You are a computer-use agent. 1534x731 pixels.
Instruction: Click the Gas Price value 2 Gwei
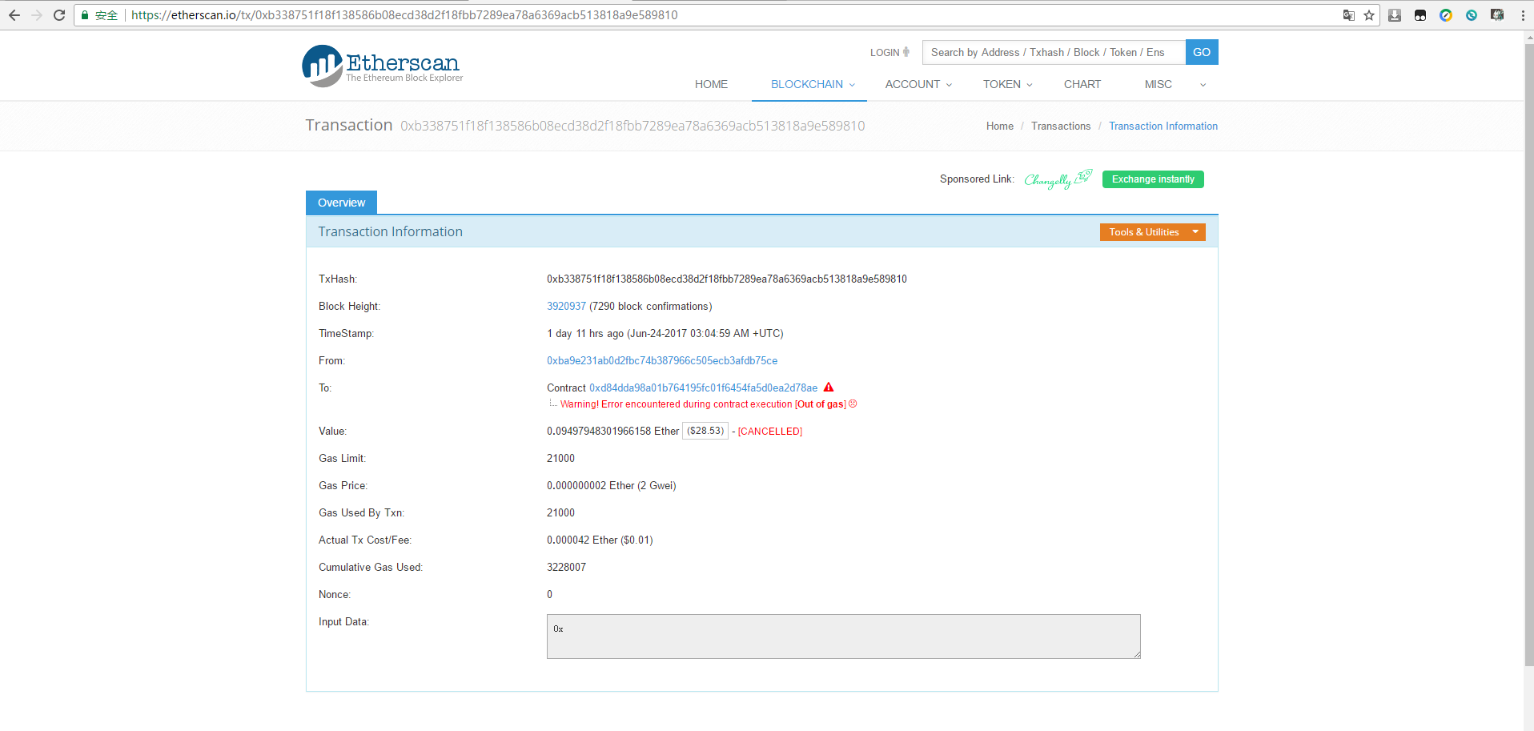click(x=612, y=485)
